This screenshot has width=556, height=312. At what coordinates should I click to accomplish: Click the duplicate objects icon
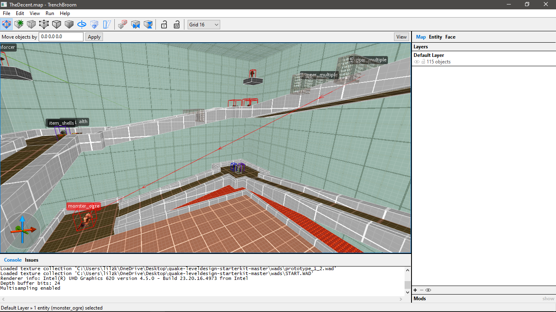coord(123,24)
